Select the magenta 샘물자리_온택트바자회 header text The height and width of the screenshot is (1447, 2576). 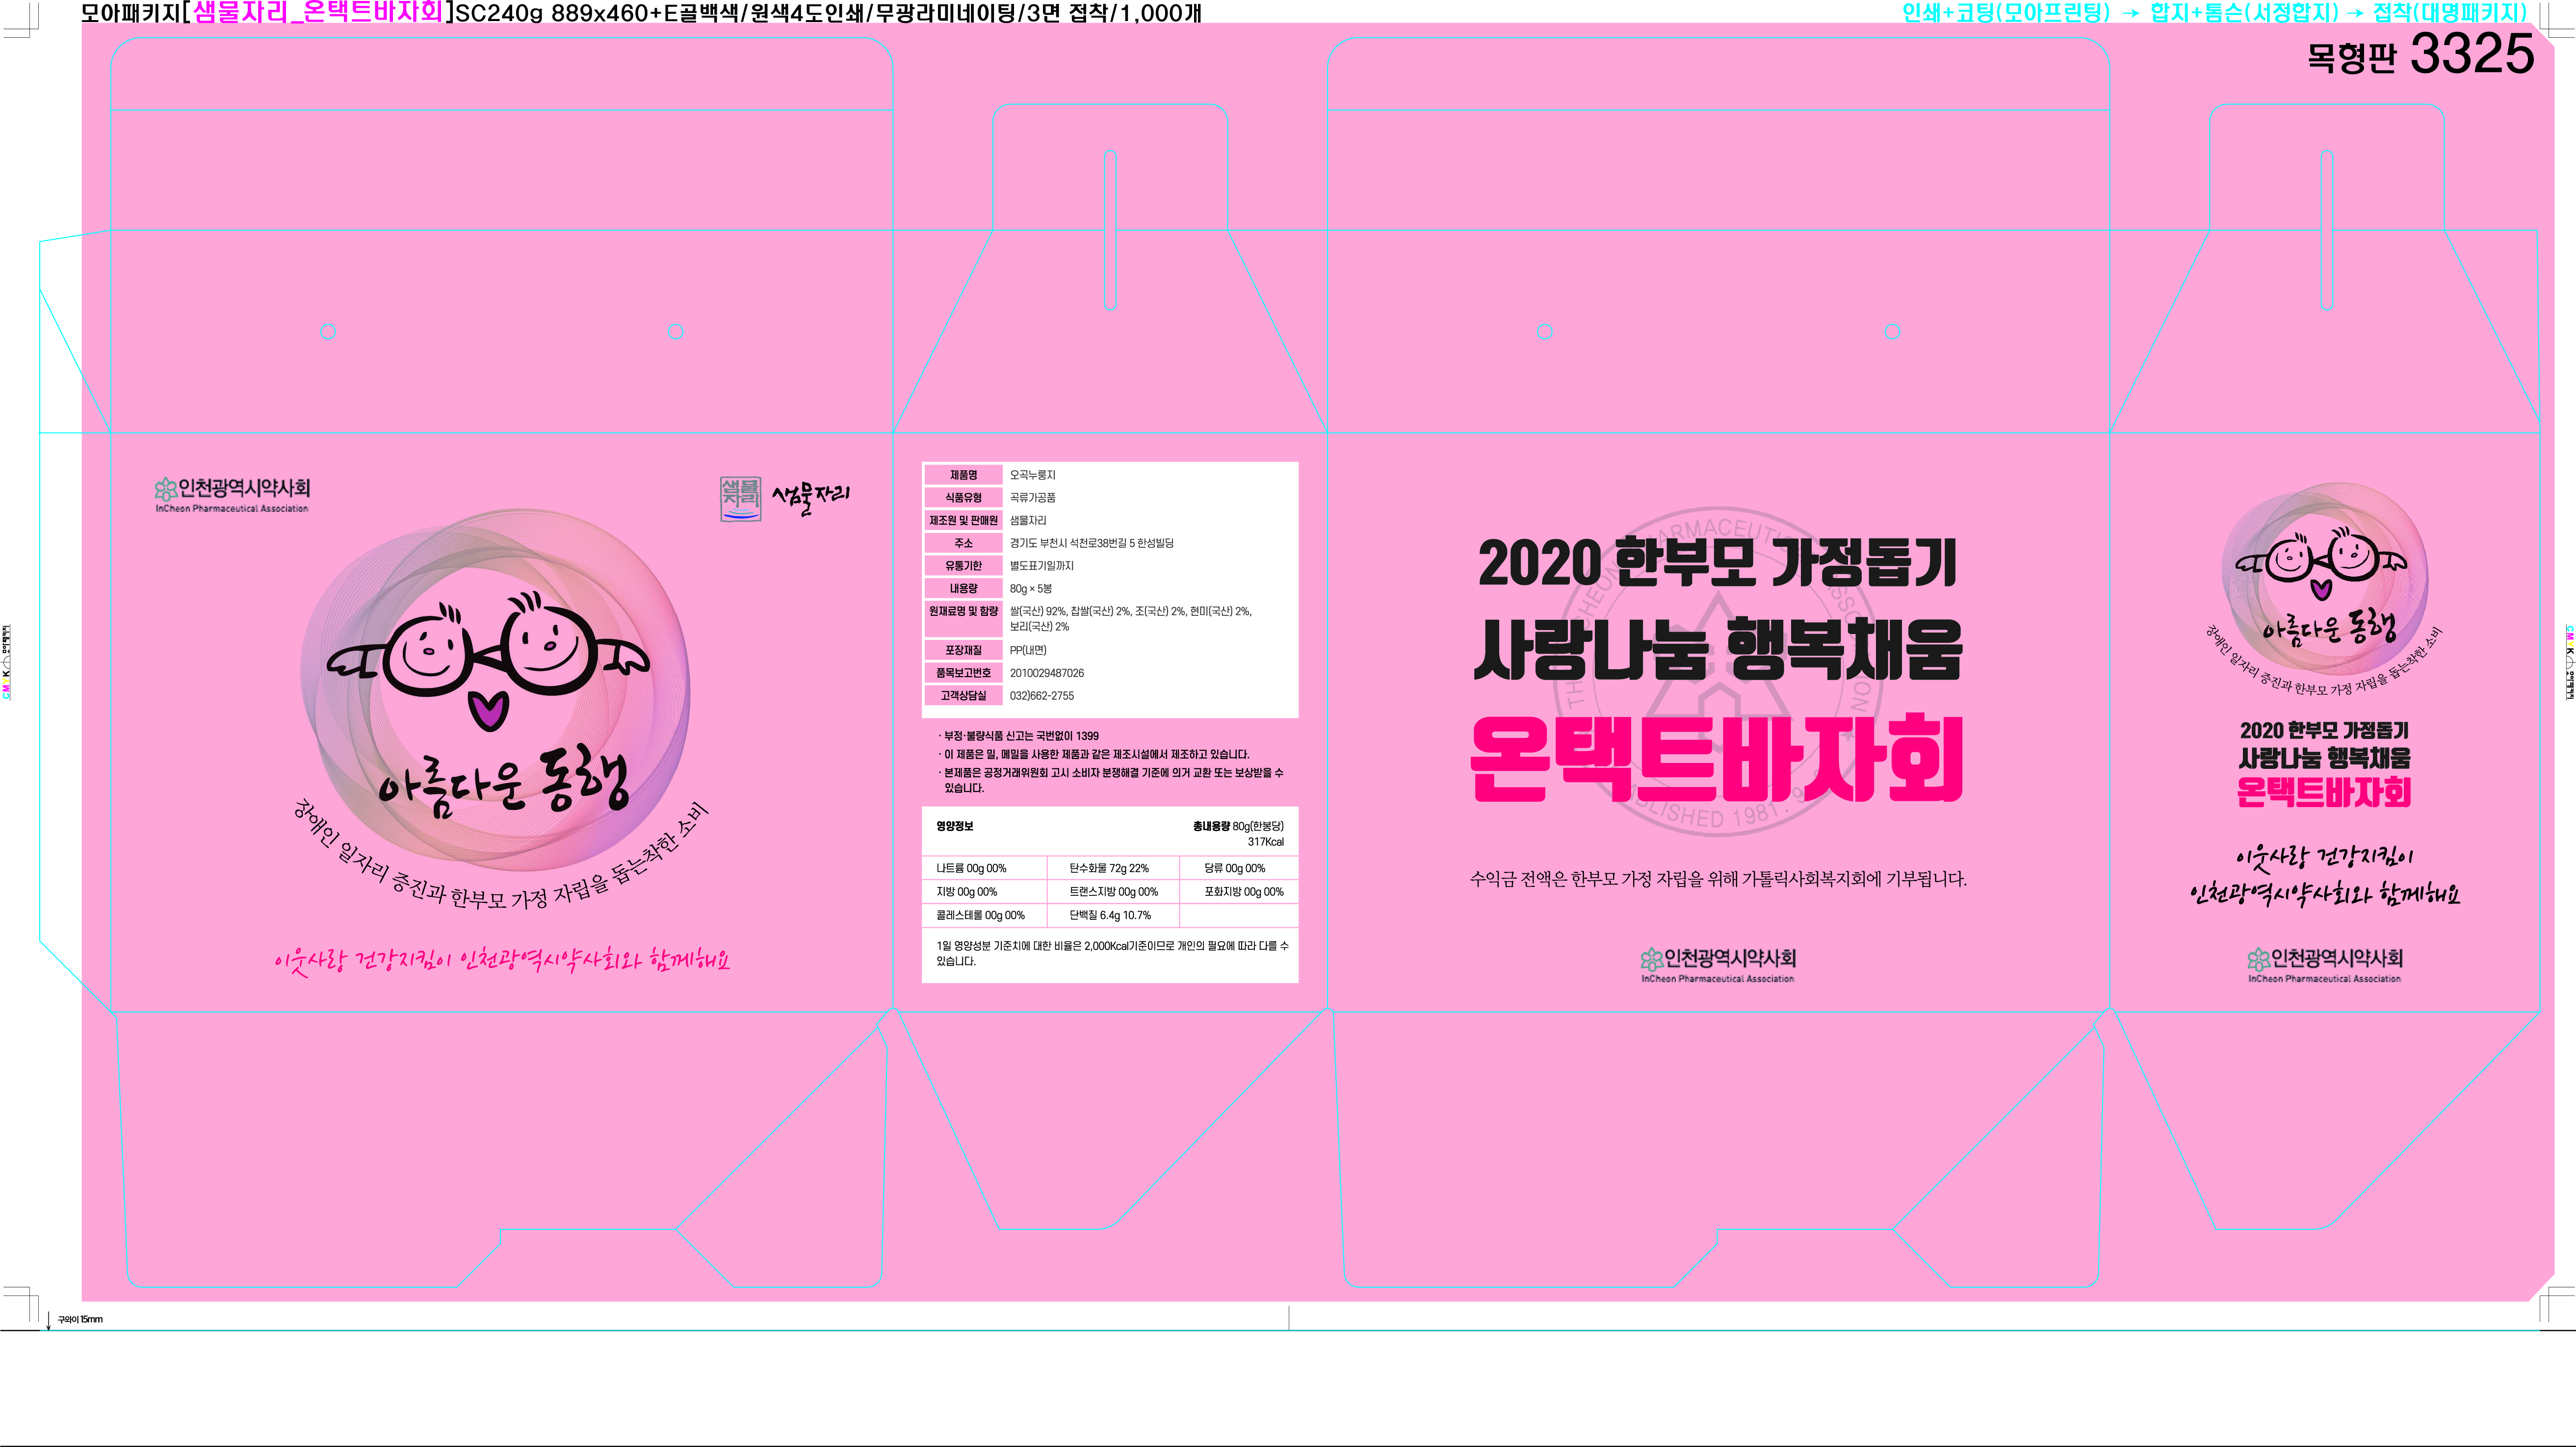(318, 13)
